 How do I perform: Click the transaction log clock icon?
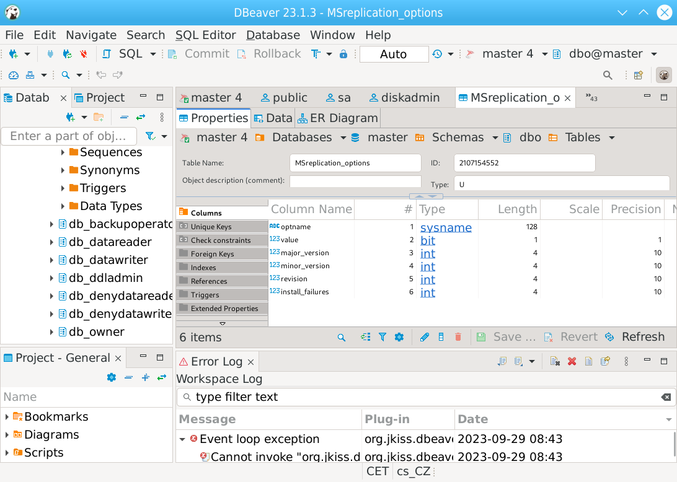[x=437, y=54]
